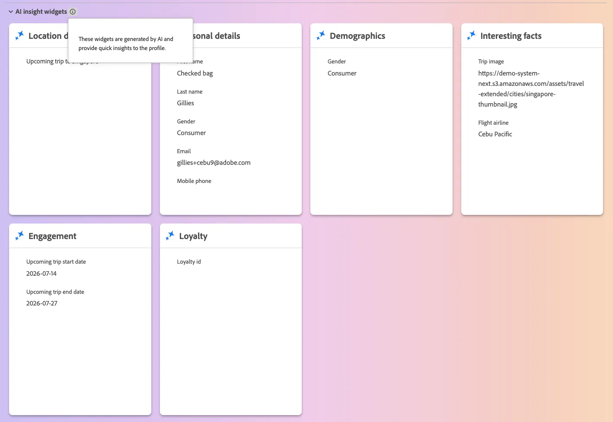Click the Checked bag value
This screenshot has width=613, height=422.
[x=195, y=73]
